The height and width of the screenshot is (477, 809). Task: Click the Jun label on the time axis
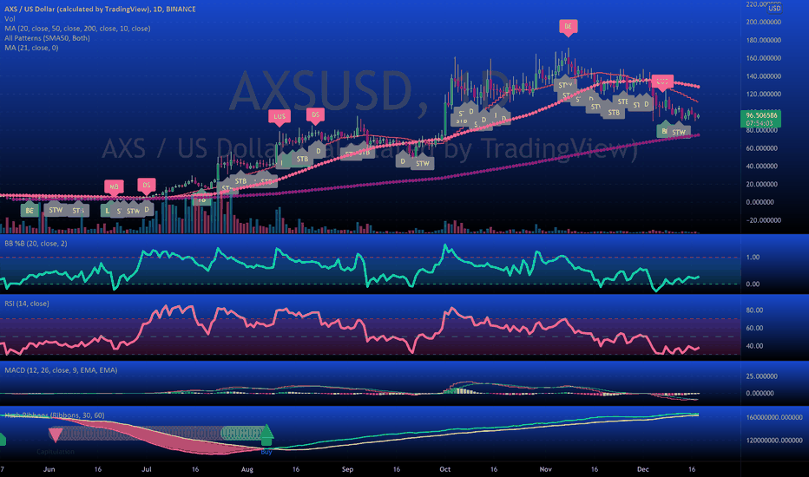[49, 469]
